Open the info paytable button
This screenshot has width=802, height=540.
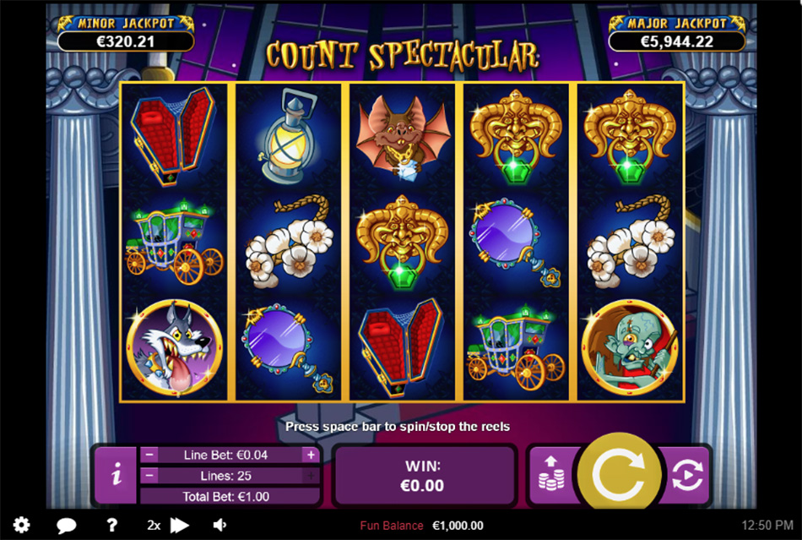coord(117,474)
